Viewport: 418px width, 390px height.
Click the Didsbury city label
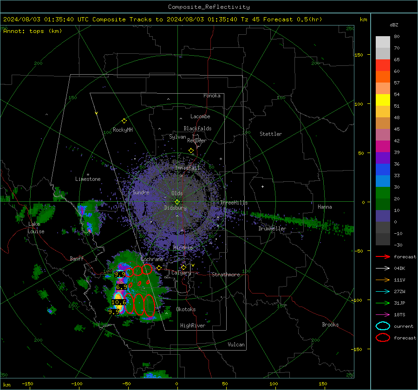(175, 208)
